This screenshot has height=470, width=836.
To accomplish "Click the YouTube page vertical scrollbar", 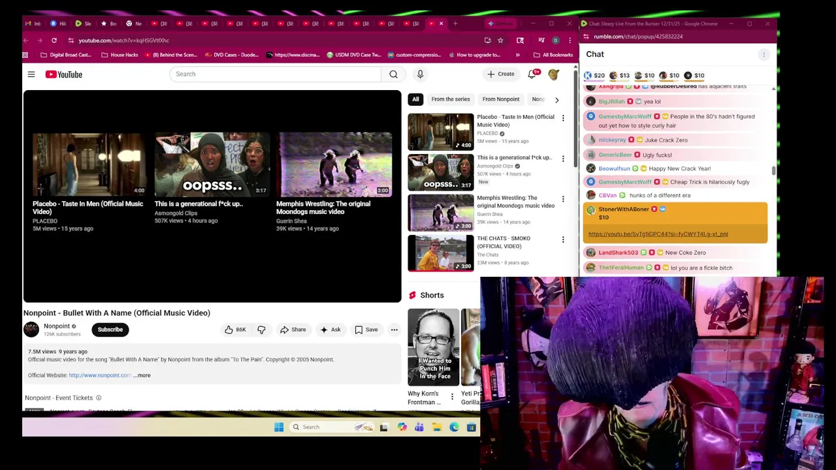I will [575, 117].
